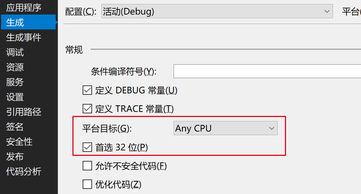The height and width of the screenshot is (194, 361).
Task: Open the 平台目标 Any CPU dropdown
Action: pos(225,128)
